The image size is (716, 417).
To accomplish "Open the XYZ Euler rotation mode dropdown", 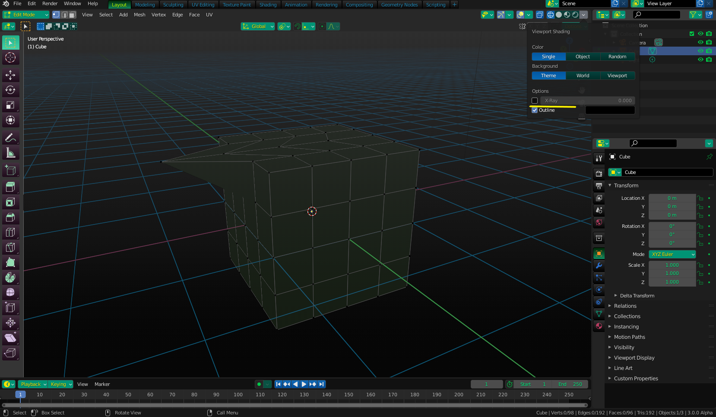I will (x=672, y=254).
